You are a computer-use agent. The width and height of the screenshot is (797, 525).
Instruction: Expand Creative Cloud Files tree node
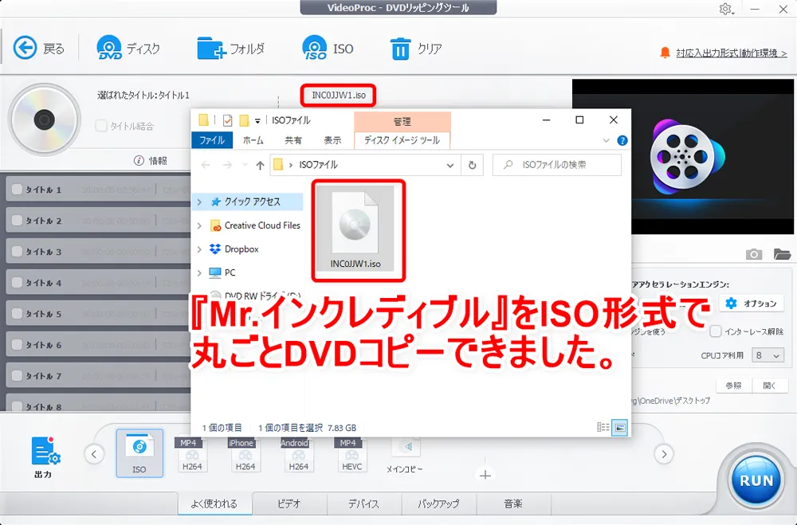[199, 225]
